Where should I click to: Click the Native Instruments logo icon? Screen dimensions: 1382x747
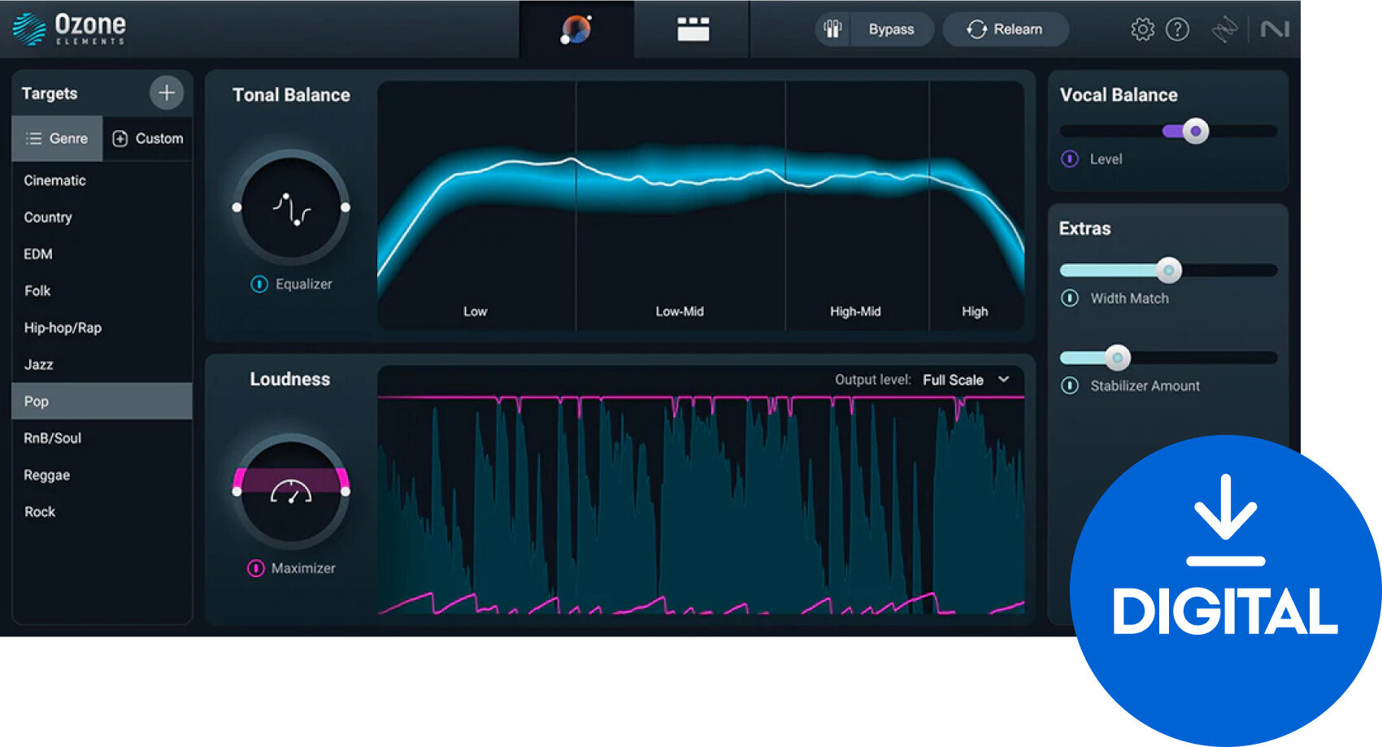[x=1277, y=29]
